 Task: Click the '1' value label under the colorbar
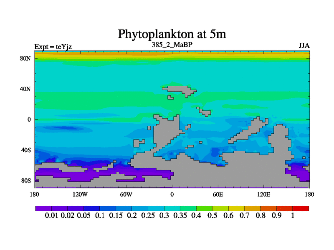point(293,215)
